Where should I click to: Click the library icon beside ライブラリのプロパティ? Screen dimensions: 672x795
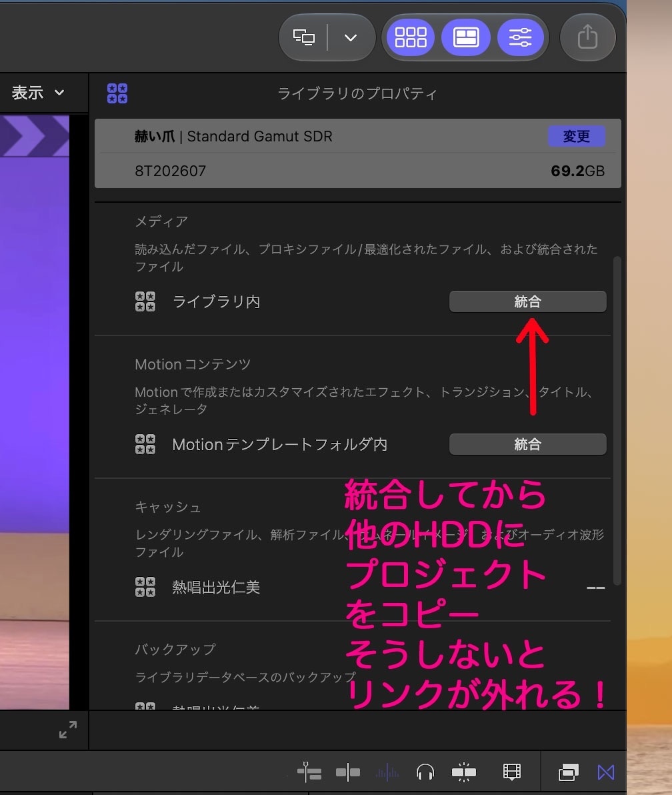[117, 93]
